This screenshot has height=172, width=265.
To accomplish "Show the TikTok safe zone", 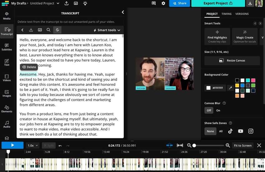I will pos(230,131).
